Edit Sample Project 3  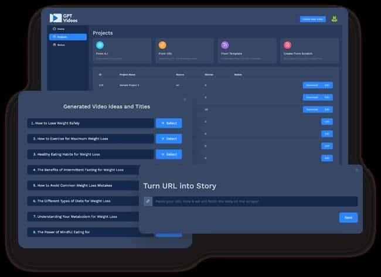point(327,86)
